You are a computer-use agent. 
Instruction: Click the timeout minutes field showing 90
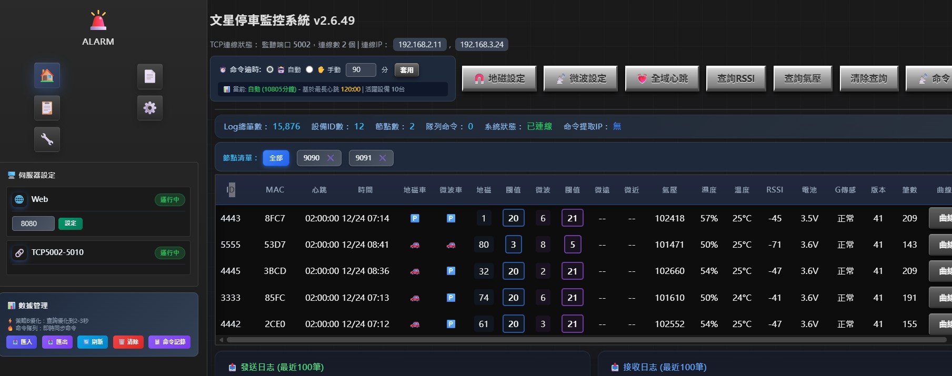coord(361,70)
